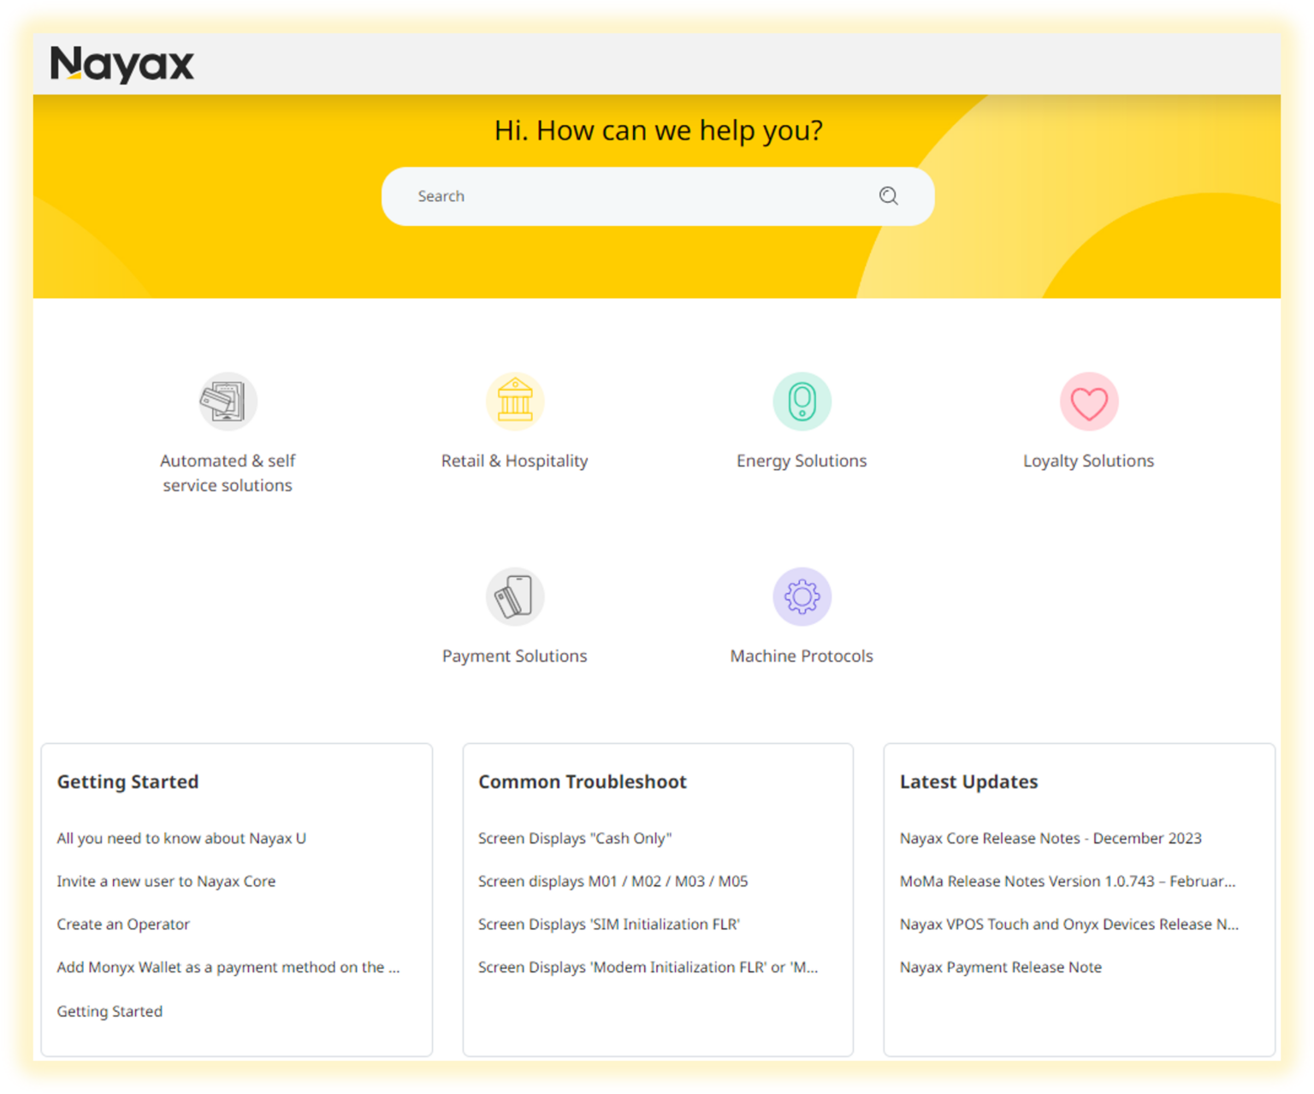Open 'Screen Displays "Cash Only"' troubleshoot article
Image resolution: width=1314 pixels, height=1094 pixels.
coord(575,839)
